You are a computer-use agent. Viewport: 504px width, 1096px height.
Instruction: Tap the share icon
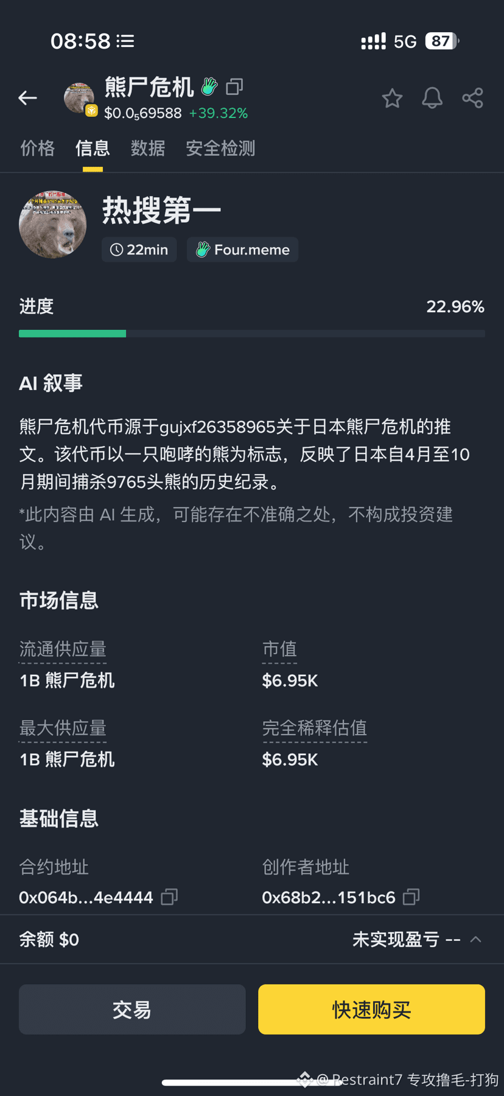click(x=472, y=98)
